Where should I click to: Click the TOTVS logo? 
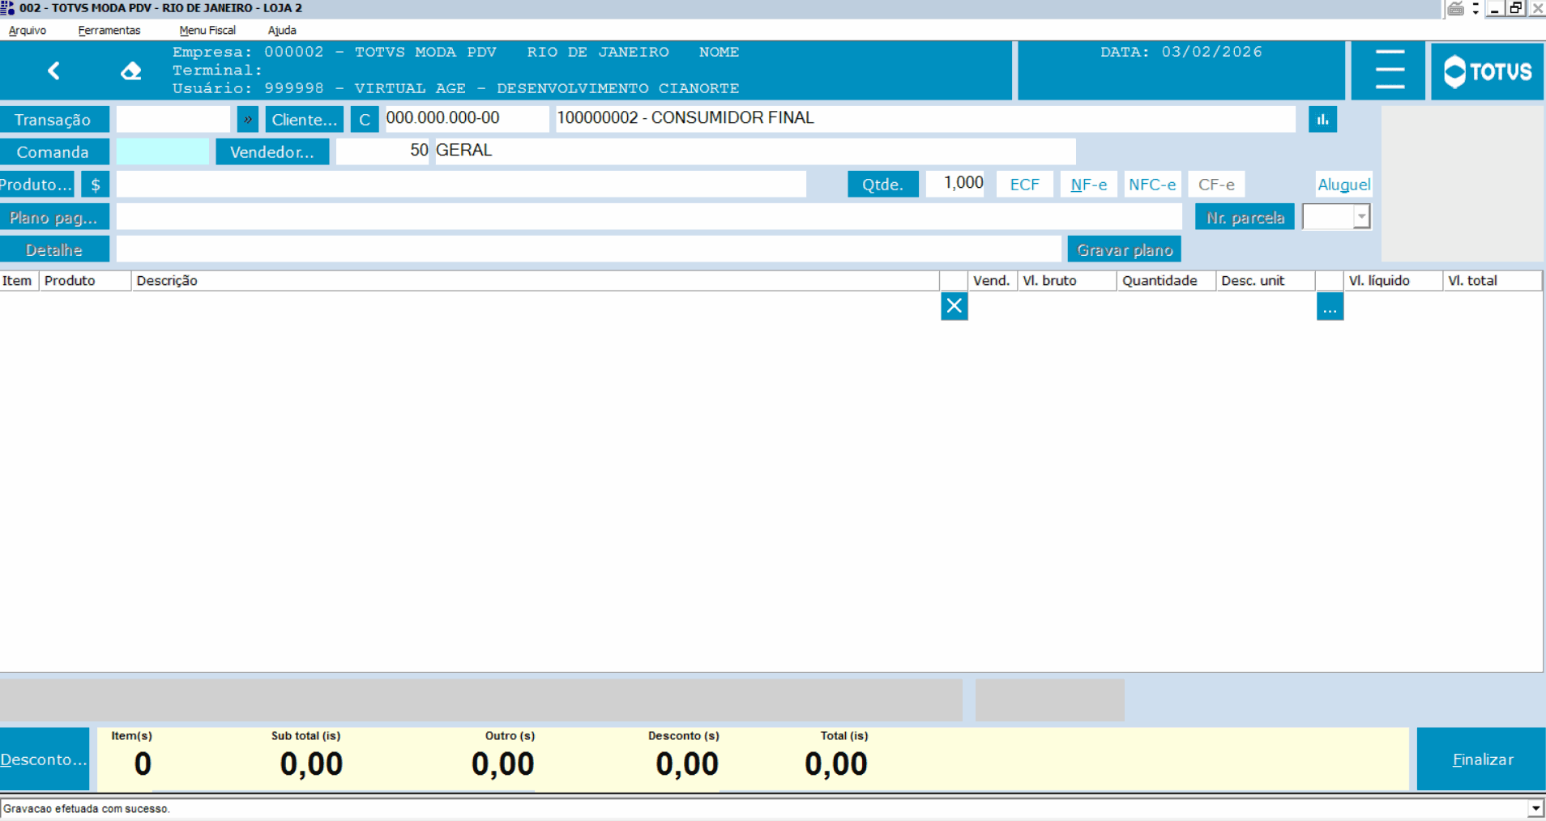[1488, 71]
